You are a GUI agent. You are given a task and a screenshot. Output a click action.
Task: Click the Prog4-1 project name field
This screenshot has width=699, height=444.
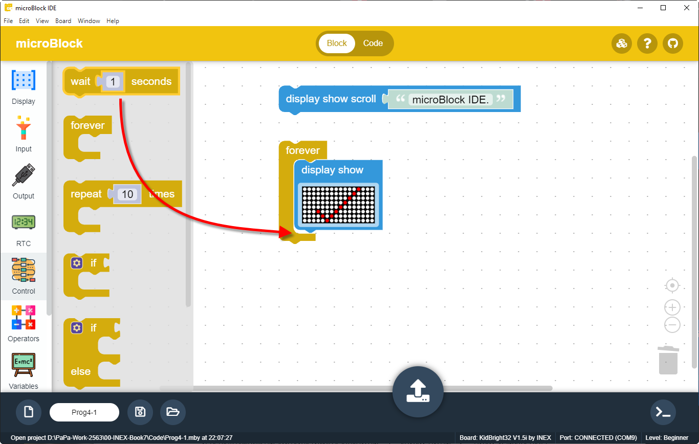coord(84,412)
